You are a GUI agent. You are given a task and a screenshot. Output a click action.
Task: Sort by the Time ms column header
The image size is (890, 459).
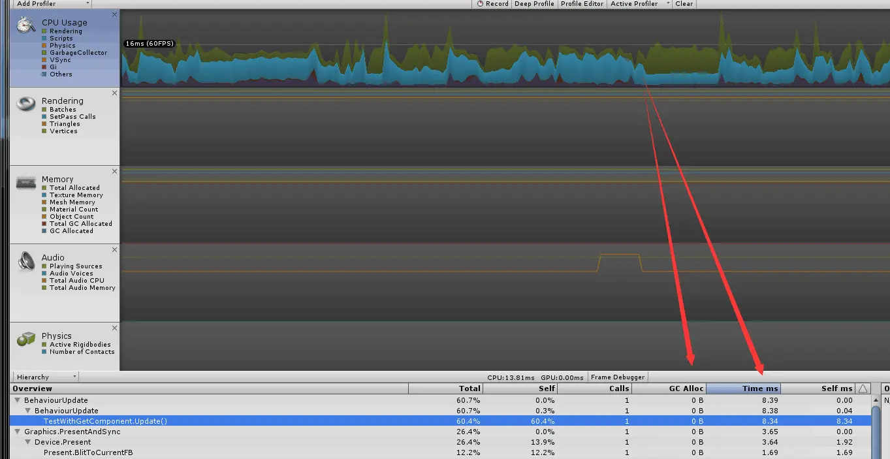[743, 388]
